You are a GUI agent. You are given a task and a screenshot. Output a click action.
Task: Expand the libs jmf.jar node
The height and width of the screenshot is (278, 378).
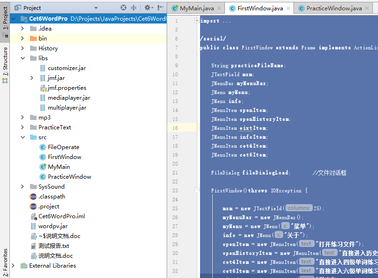(31, 78)
